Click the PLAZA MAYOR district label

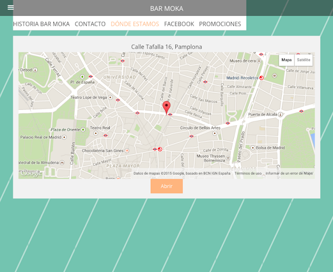(123, 166)
